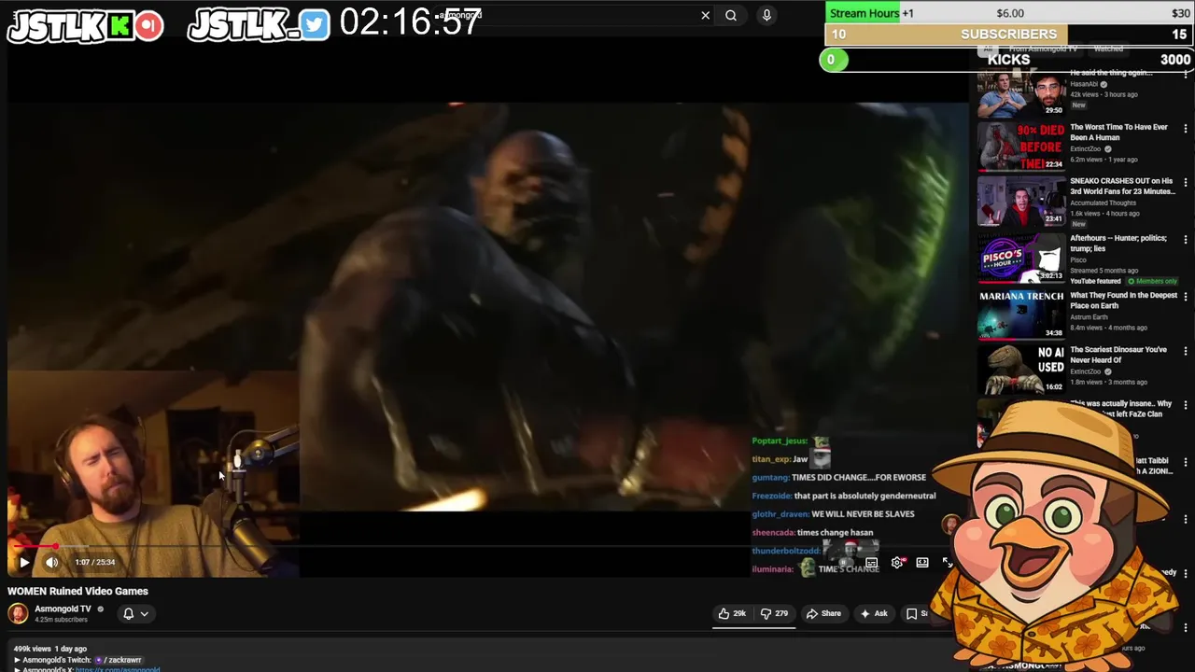
Task: Click the red progress bar scrubber dot
Action: 55,546
